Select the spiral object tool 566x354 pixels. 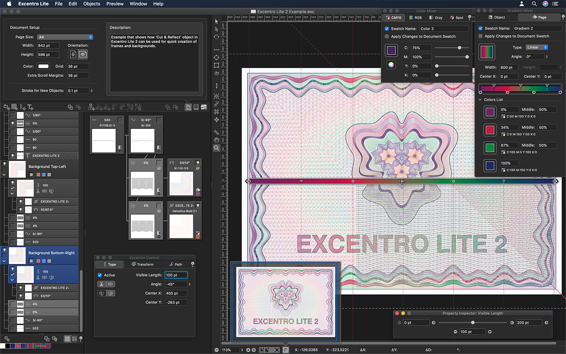[x=216, y=73]
